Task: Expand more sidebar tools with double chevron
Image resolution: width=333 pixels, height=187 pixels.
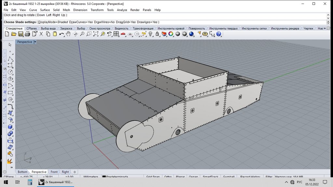Action: click(x=11, y=167)
